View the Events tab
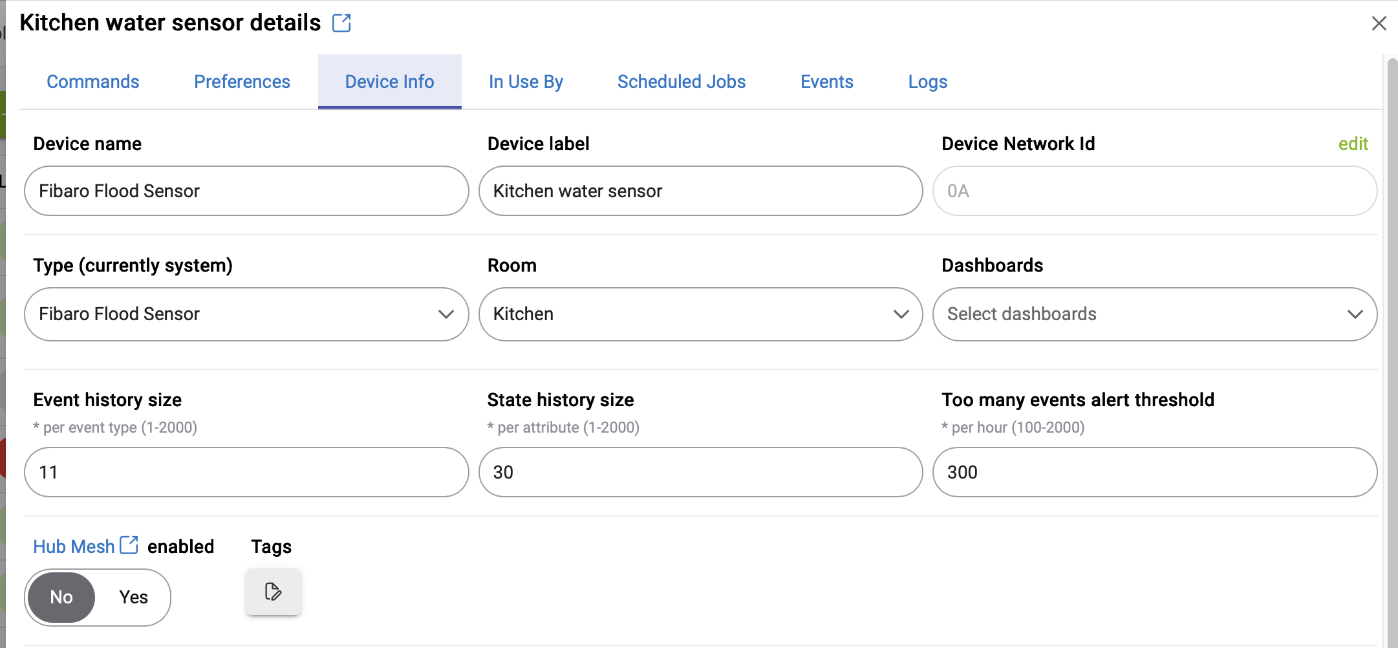1398x648 pixels. 826,81
